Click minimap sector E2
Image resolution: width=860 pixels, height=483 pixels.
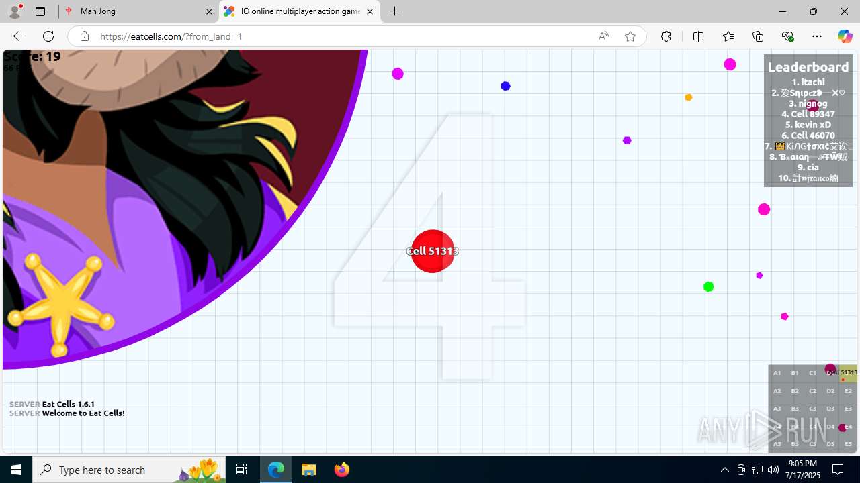[x=848, y=391]
